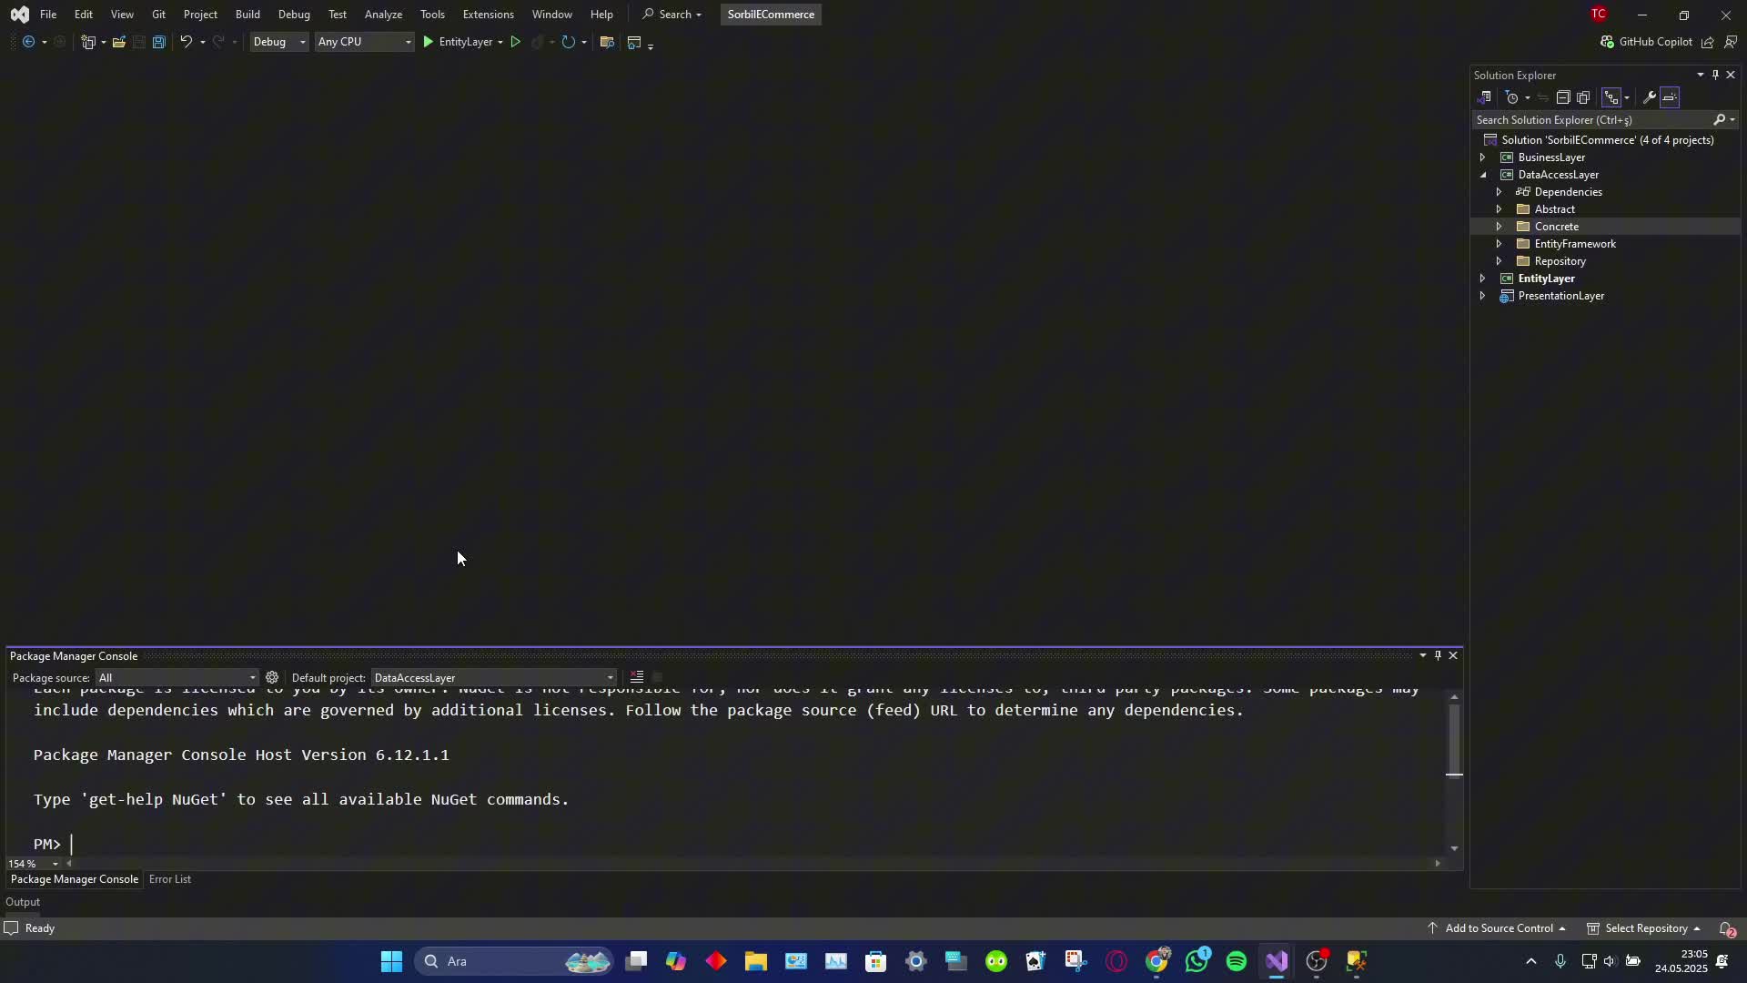The width and height of the screenshot is (1747, 983).
Task: Open the GitHub Copilot button
Action: [1646, 42]
